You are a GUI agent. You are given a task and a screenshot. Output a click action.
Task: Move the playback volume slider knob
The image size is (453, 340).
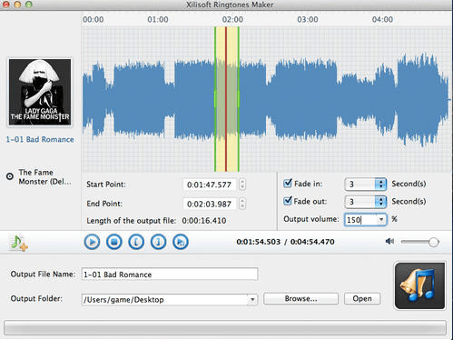tap(433, 242)
